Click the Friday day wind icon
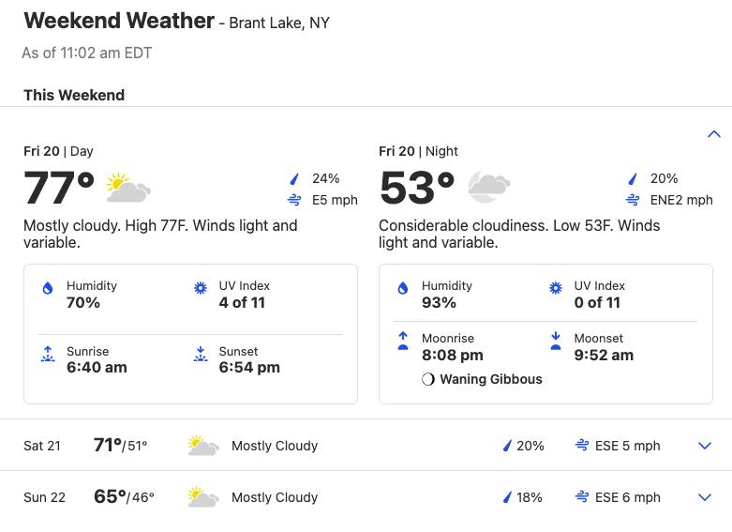Screen dimensions: 732x532 294,200
